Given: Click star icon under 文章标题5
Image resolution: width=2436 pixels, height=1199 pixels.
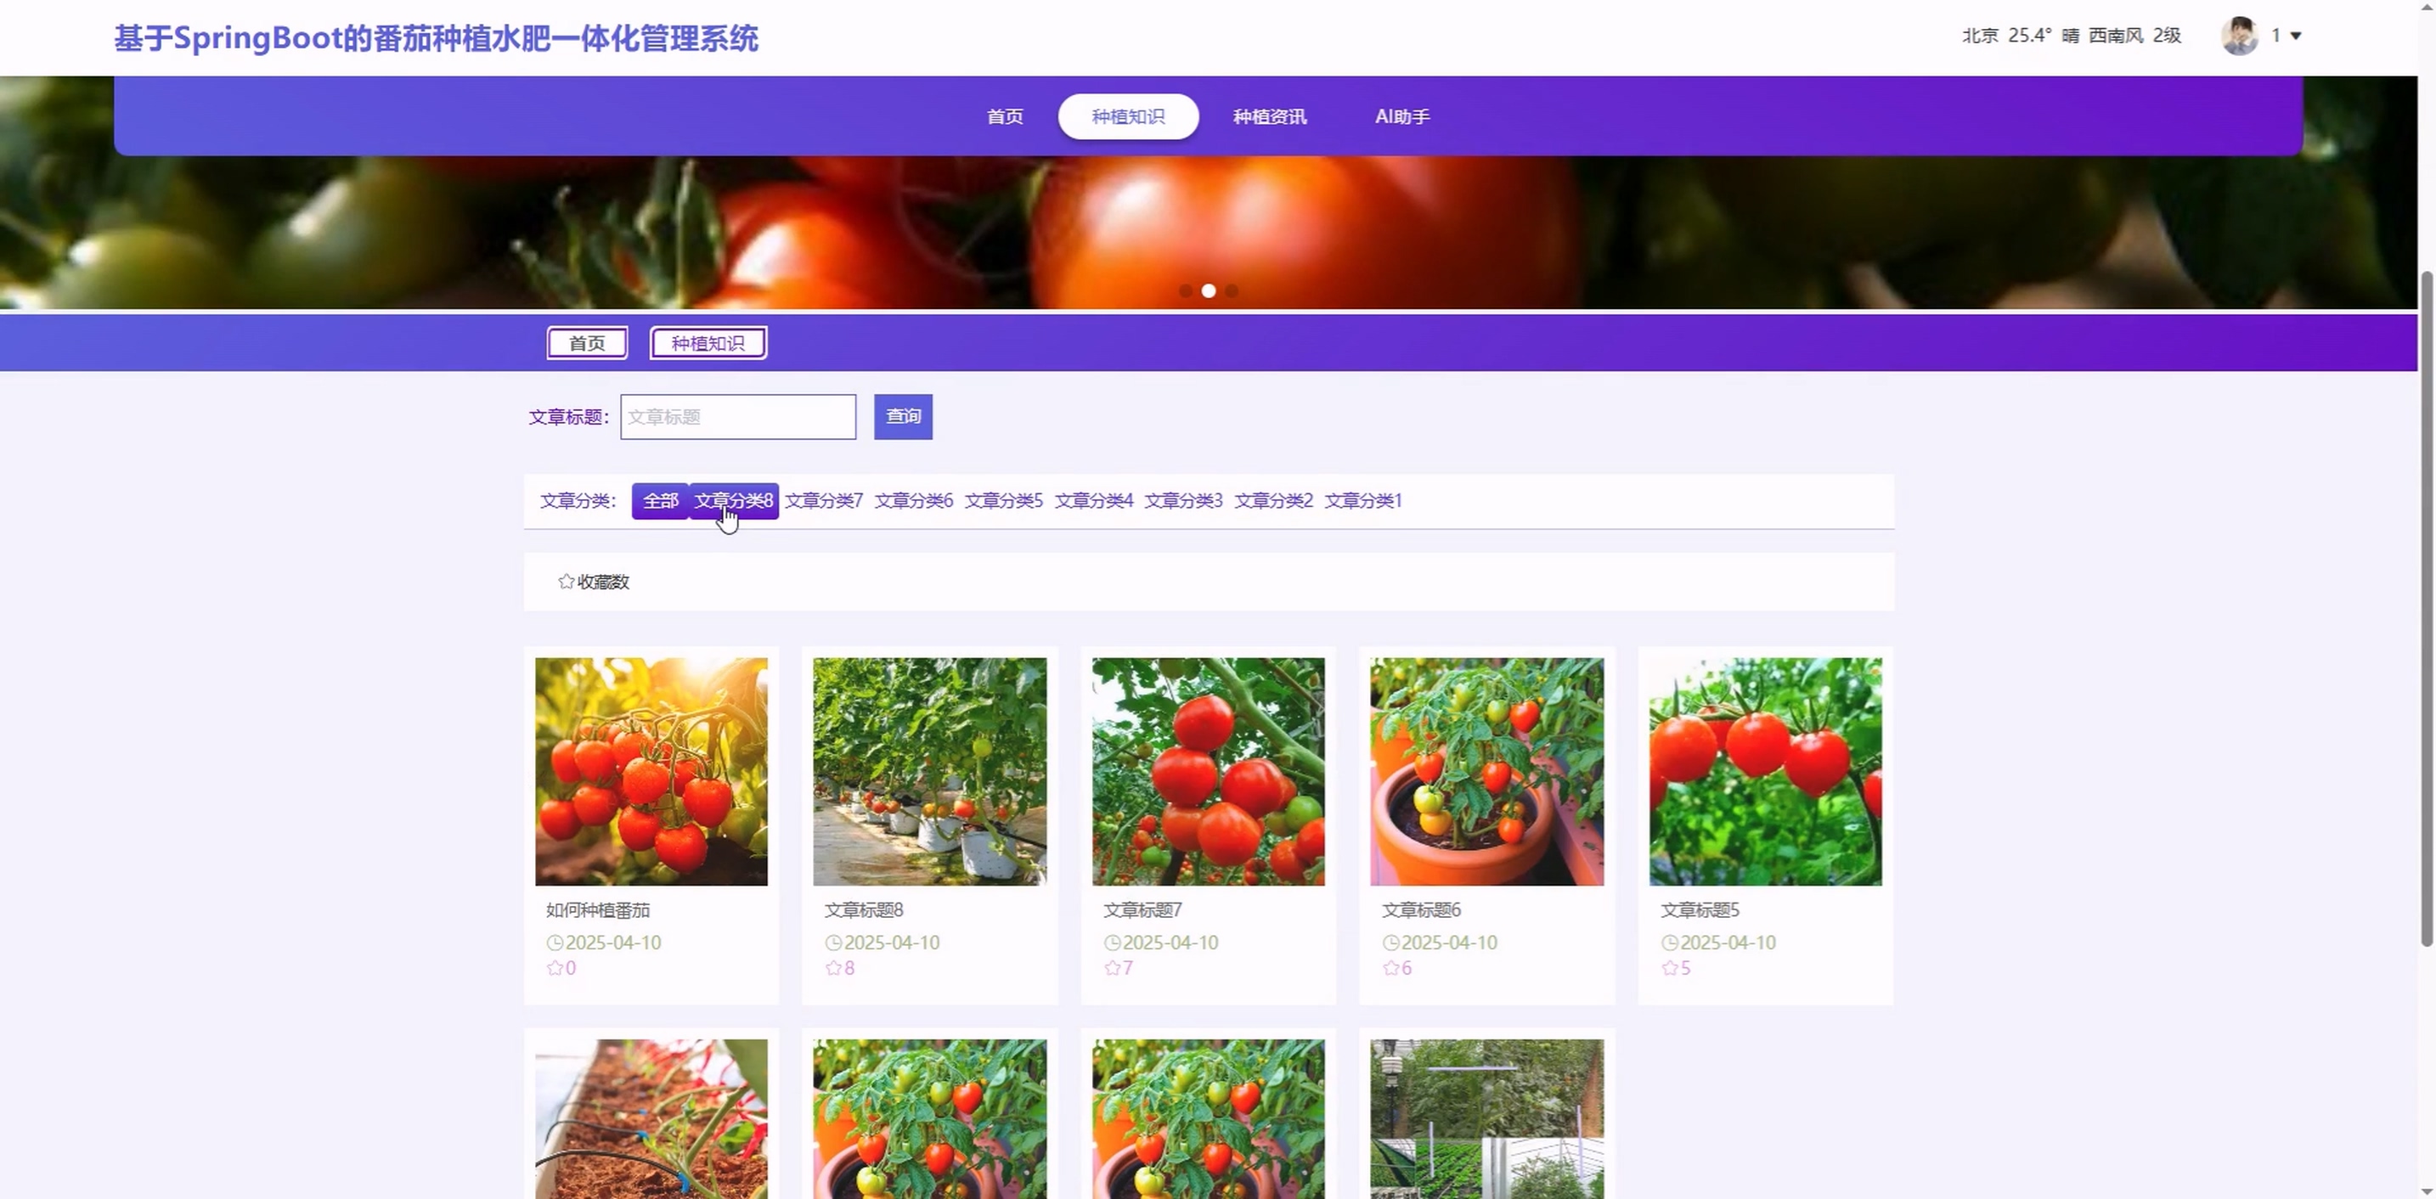Looking at the screenshot, I should click(x=1669, y=967).
